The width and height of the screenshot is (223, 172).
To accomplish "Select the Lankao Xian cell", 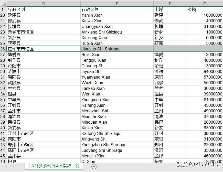I will (x=117, y=88).
